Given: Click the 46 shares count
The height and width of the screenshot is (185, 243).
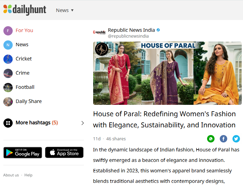Looking at the screenshot, I should pos(116,139).
